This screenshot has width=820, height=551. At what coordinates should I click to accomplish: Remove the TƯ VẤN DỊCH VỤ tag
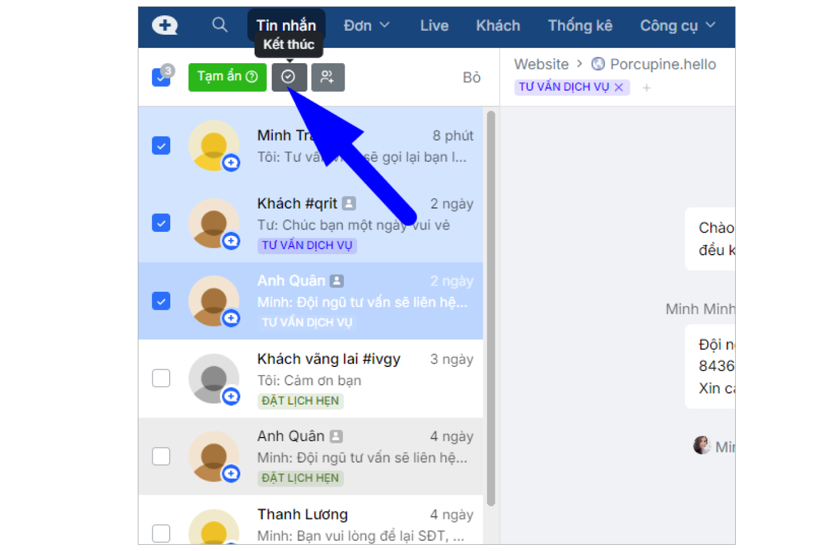619,87
